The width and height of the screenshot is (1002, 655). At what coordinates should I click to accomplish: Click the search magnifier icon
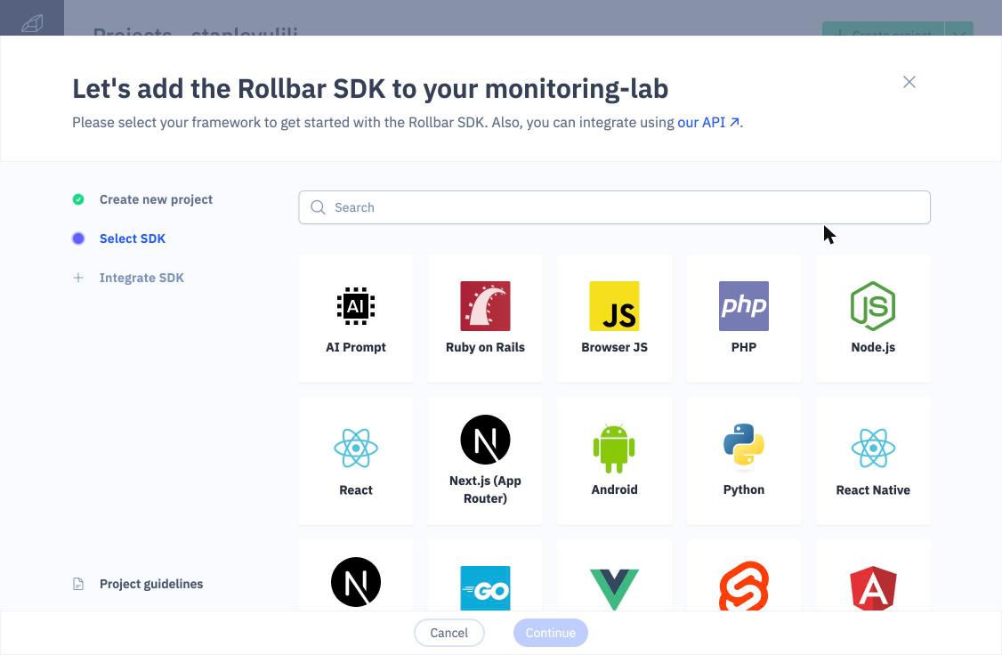318,207
